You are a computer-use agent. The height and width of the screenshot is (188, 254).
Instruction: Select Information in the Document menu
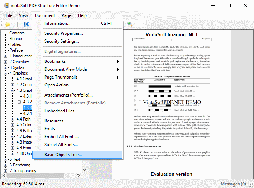[57, 23]
